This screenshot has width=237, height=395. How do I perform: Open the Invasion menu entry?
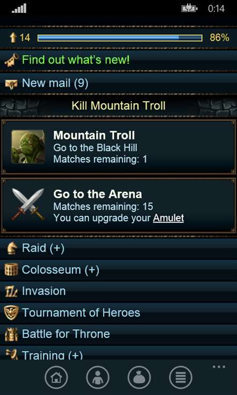coord(118,291)
